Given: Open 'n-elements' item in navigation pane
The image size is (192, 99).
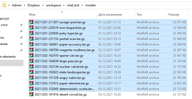Looking at the screenshot, I should coord(8,57).
